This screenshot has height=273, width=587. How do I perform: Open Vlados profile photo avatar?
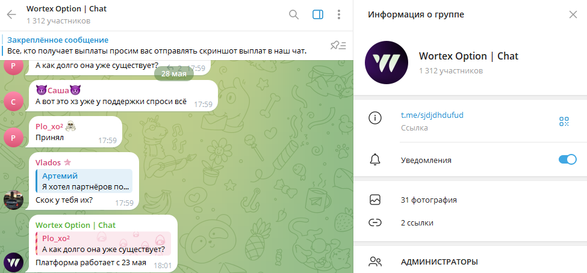(13, 200)
